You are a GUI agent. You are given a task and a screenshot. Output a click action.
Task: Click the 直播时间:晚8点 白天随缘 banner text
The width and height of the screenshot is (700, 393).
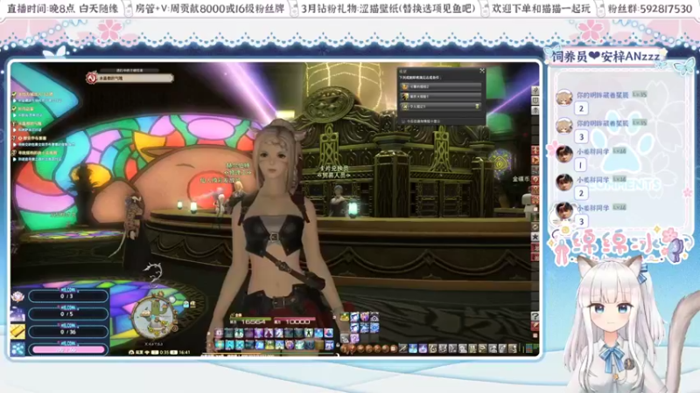(x=63, y=9)
